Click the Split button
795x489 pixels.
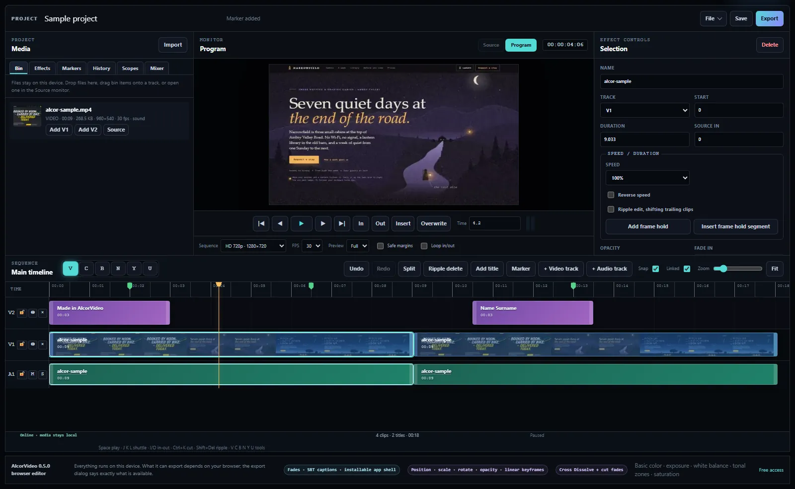(x=409, y=269)
